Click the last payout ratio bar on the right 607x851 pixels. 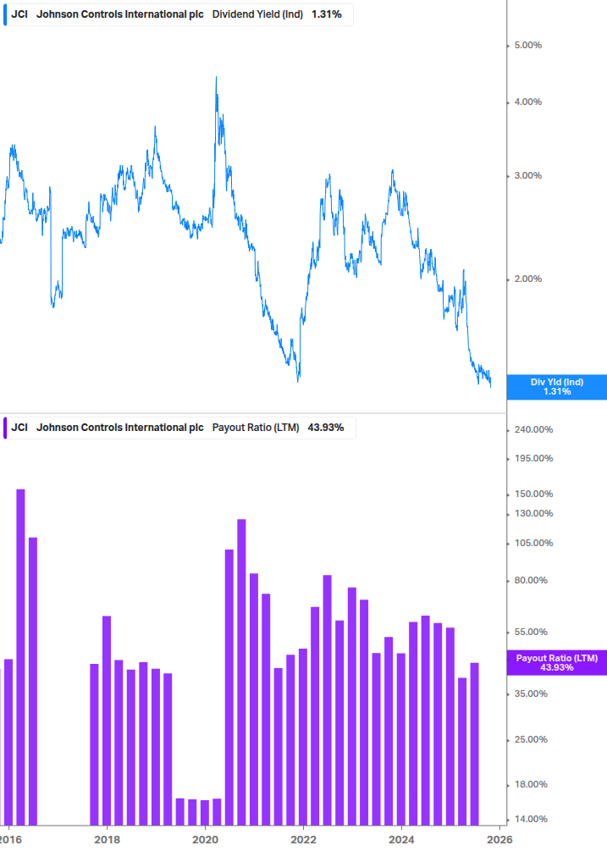point(475,741)
